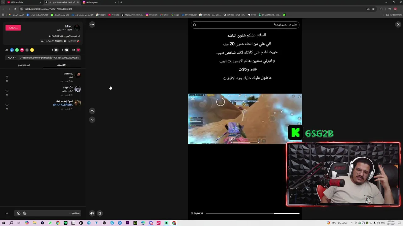403x226 pixels.
Task: Open the emoji picker in comment box
Action: tap(19, 213)
